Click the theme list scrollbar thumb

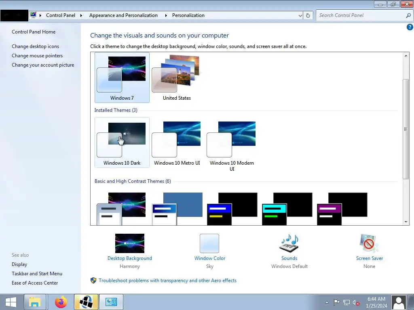tap(406, 129)
